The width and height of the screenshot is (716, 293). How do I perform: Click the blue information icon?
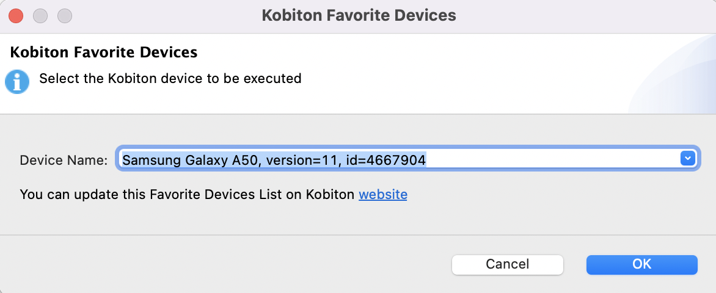pyautogui.click(x=17, y=82)
